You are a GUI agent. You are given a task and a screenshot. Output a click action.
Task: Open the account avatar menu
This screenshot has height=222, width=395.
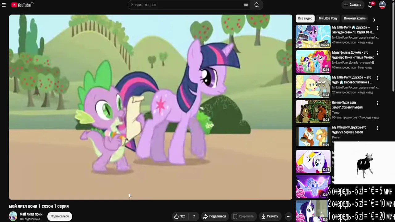[x=382, y=5]
